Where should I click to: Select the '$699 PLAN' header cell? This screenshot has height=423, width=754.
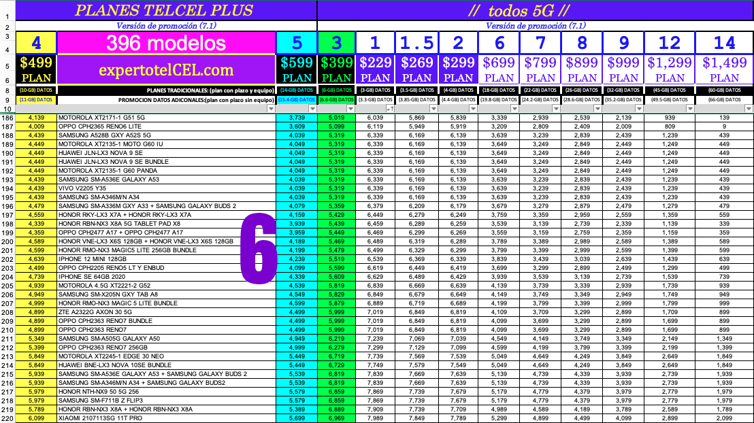[x=499, y=69]
